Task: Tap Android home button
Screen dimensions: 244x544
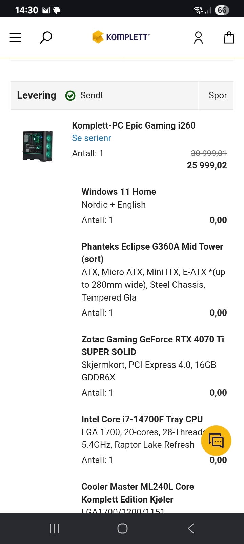Action: [122, 528]
